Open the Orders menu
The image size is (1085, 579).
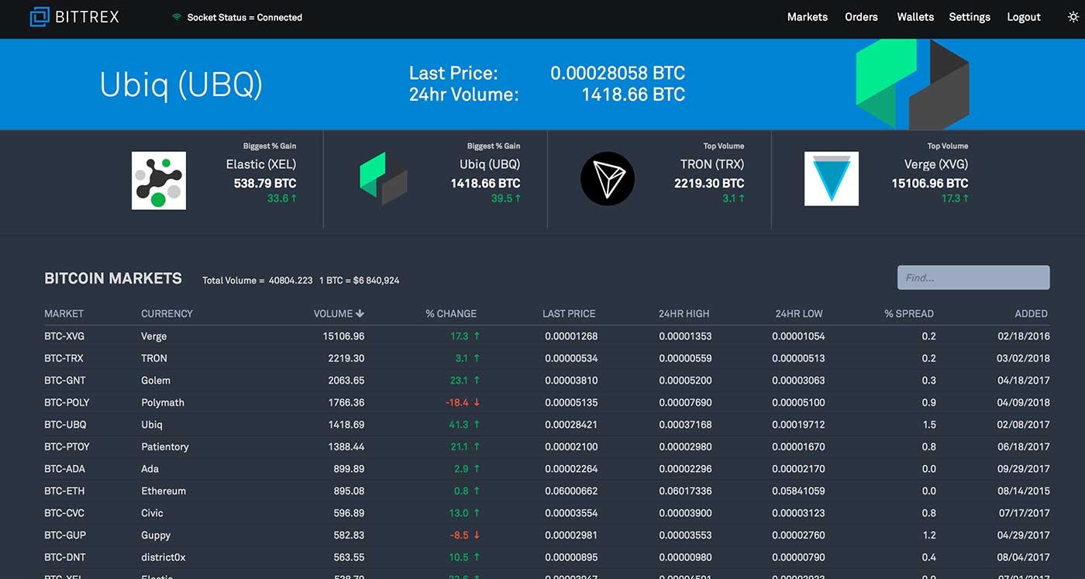pyautogui.click(x=861, y=17)
